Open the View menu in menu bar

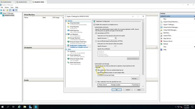(12, 7)
